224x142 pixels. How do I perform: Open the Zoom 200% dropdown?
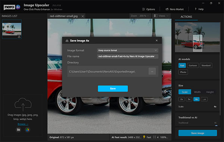[x=140, y=16]
